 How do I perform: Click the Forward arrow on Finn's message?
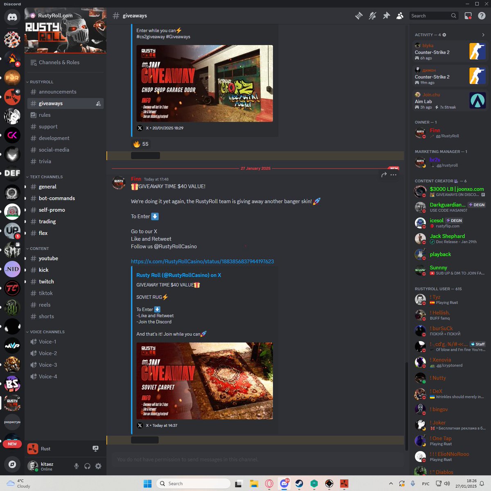coord(384,175)
